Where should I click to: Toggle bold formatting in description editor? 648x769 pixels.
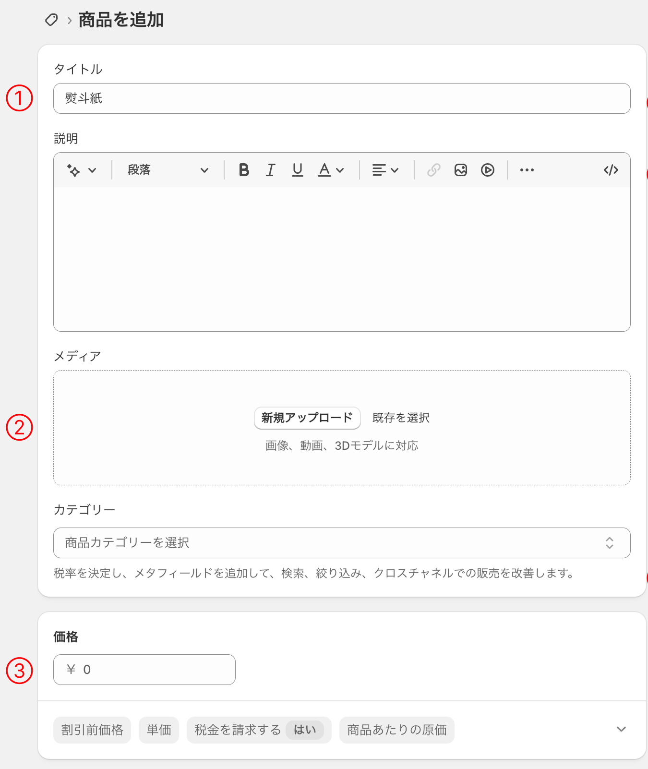click(x=244, y=170)
